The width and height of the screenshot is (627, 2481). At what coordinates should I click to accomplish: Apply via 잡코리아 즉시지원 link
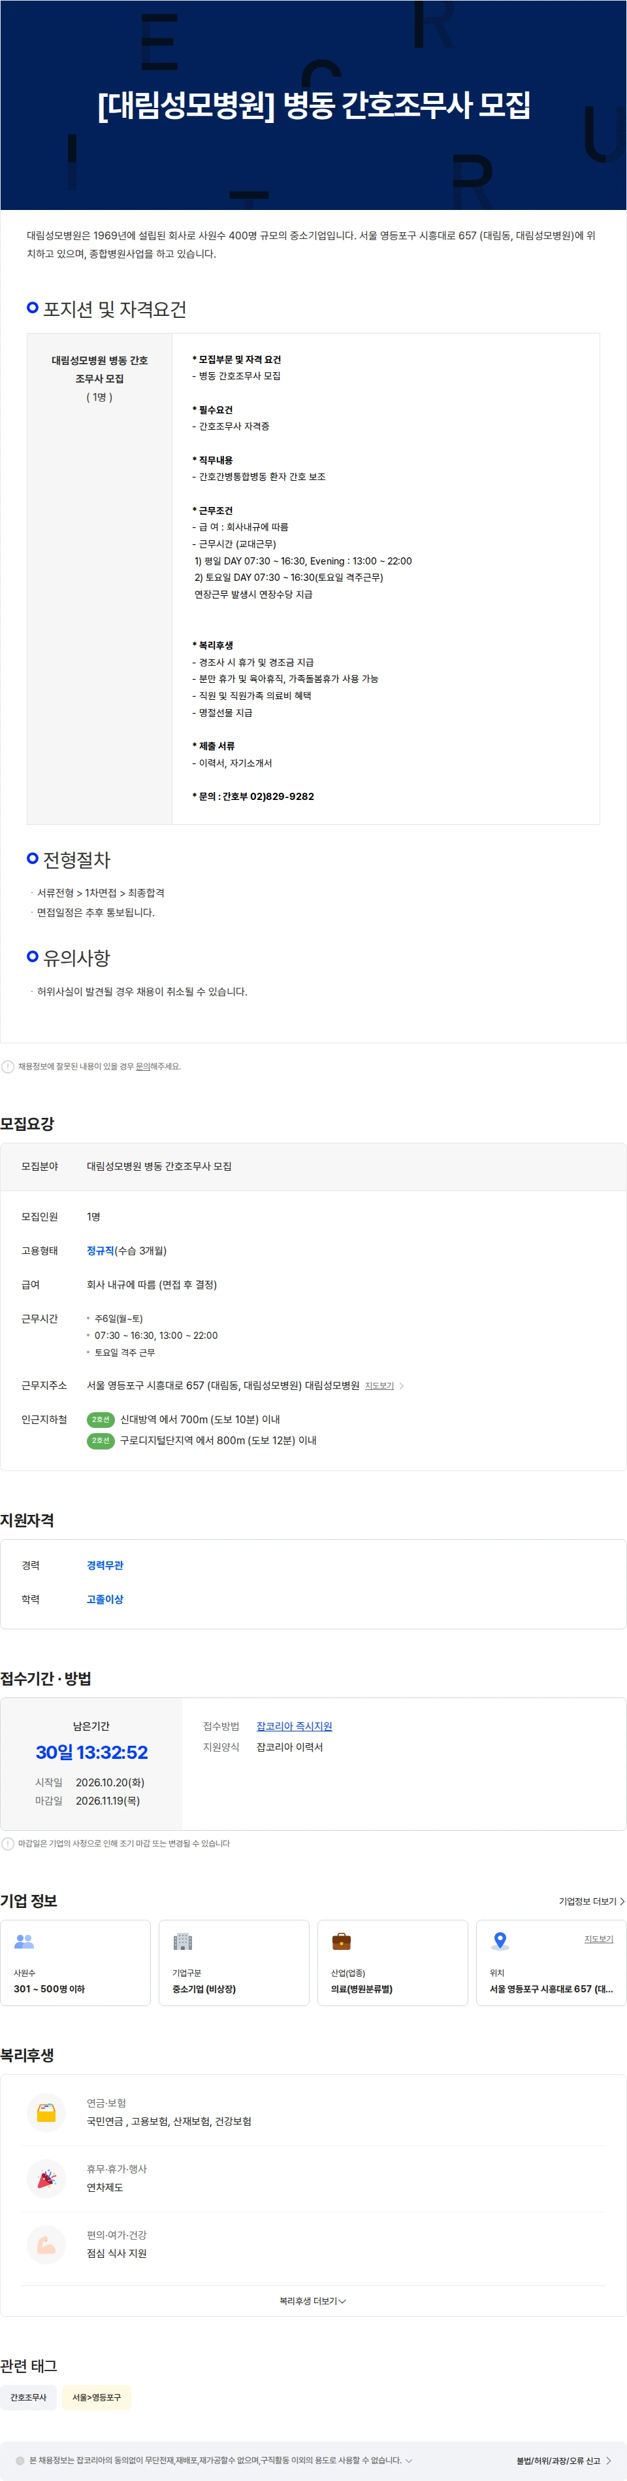[295, 1727]
